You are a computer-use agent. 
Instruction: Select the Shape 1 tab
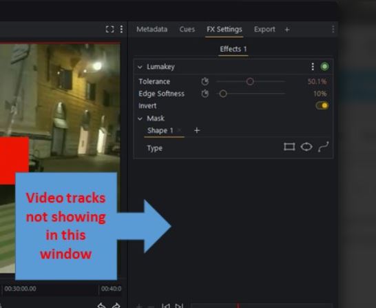(x=160, y=130)
